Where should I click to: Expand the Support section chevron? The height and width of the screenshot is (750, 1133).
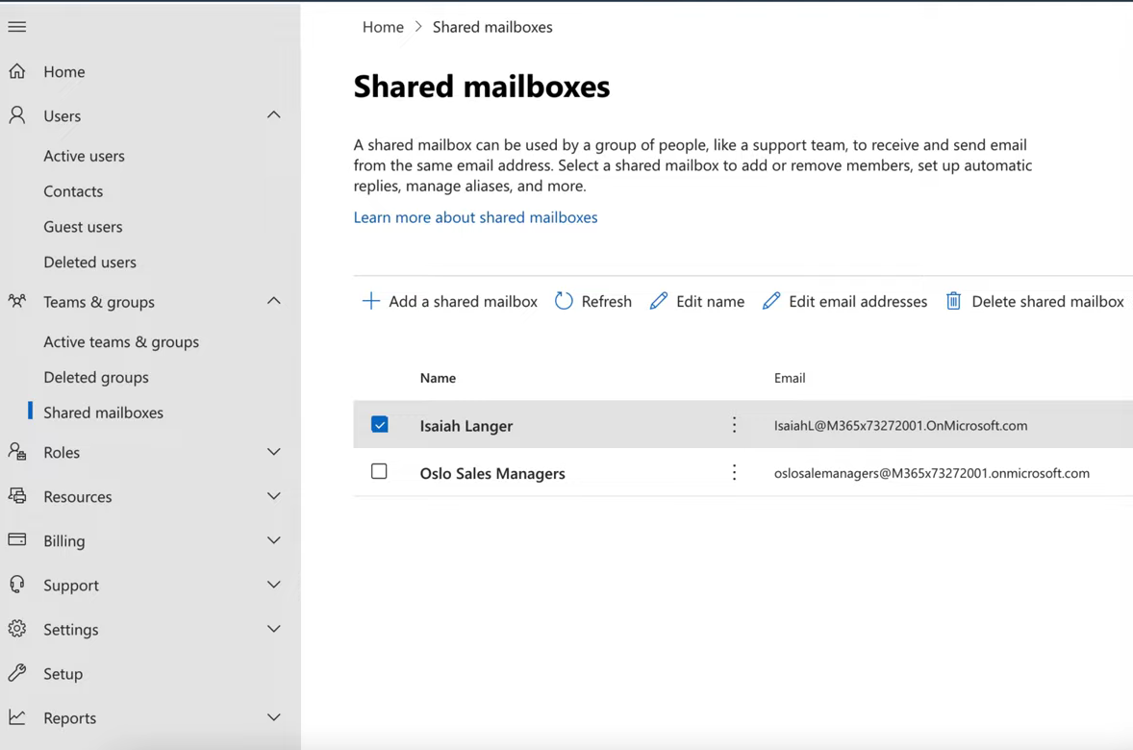point(274,584)
